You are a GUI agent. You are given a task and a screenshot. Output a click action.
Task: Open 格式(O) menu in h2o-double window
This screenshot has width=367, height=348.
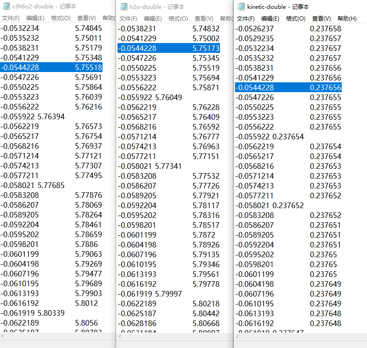point(178,18)
